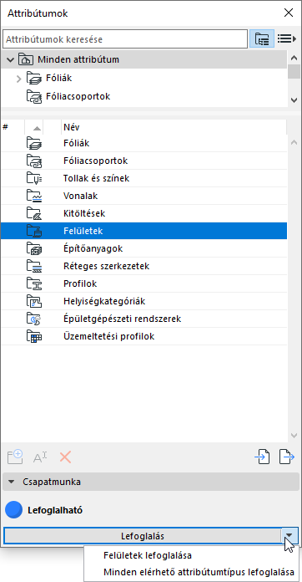302x582 pixels.
Task: Click the Építőanyagok folder icon
Action: click(x=35, y=248)
